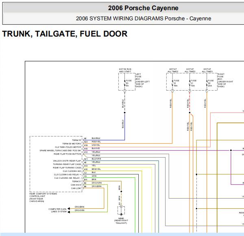Click the vertical 'RED/YEL' label under Fuse 31

coord(170,103)
